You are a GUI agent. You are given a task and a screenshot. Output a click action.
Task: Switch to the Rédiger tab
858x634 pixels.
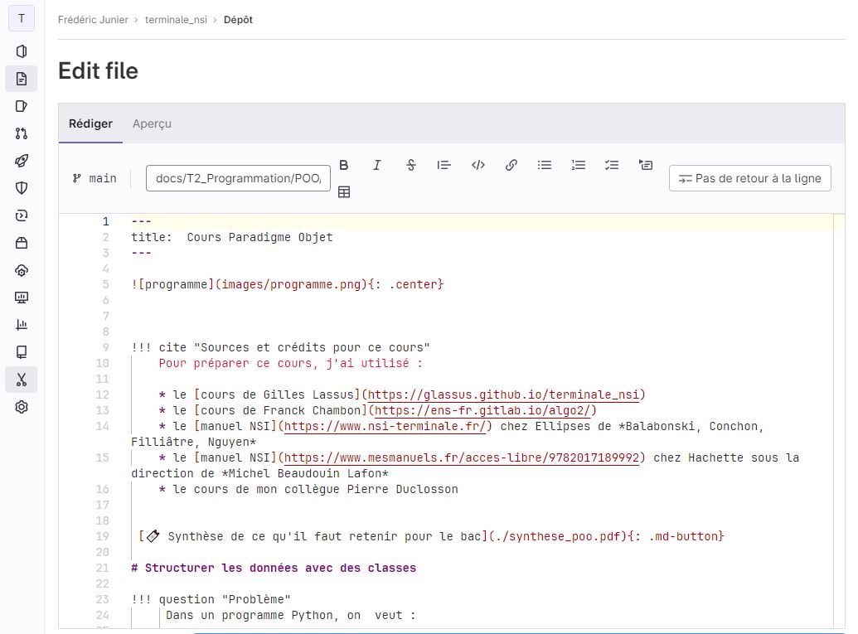pyautogui.click(x=90, y=123)
